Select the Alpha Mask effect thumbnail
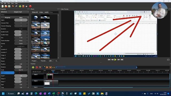This screenshot has height=96, width=171. (36, 17)
